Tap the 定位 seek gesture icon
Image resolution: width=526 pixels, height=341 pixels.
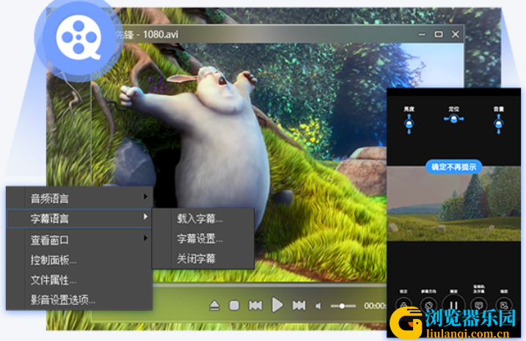453,119
